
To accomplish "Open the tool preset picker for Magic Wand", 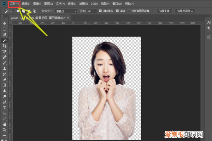I will 8,11.
